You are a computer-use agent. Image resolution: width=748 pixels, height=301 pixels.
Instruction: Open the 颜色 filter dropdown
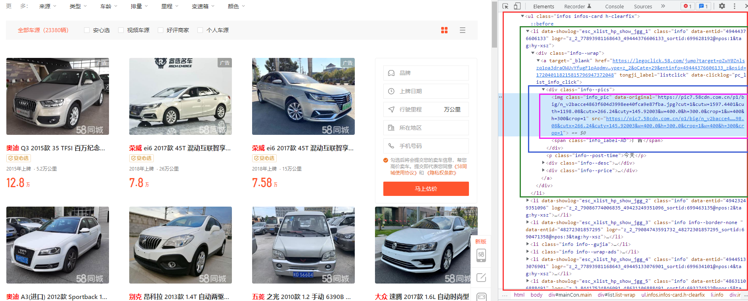(x=236, y=6)
